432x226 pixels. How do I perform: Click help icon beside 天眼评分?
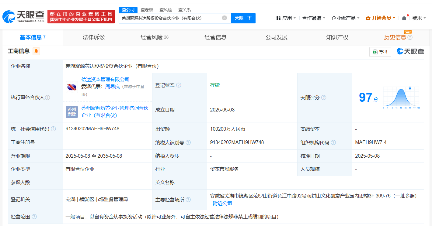coord(324,98)
